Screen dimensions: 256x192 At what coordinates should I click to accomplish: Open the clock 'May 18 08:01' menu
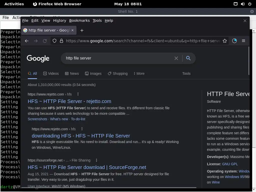tap(128, 4)
